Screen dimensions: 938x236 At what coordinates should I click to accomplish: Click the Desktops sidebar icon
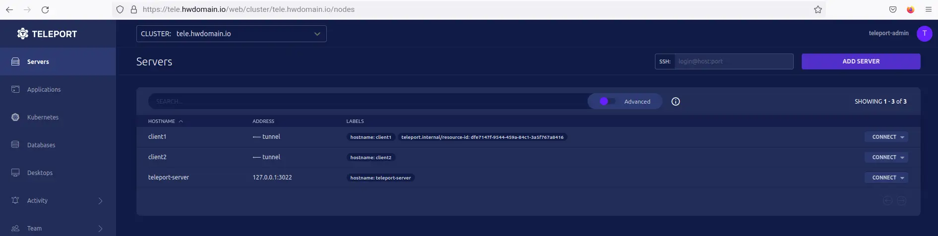(x=15, y=173)
